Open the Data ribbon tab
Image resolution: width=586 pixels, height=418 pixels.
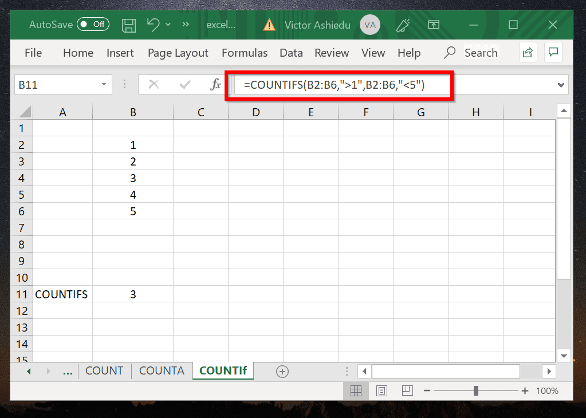[291, 53]
